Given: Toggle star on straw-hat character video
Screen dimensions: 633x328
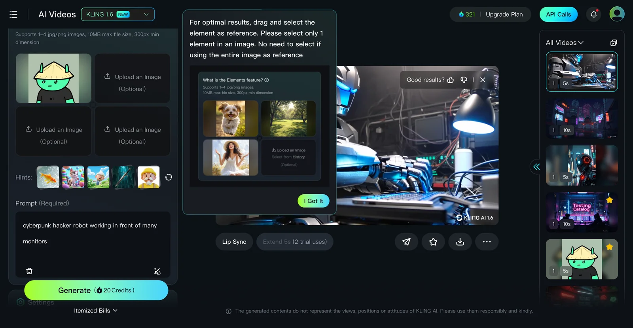Looking at the screenshot, I should coord(609,247).
